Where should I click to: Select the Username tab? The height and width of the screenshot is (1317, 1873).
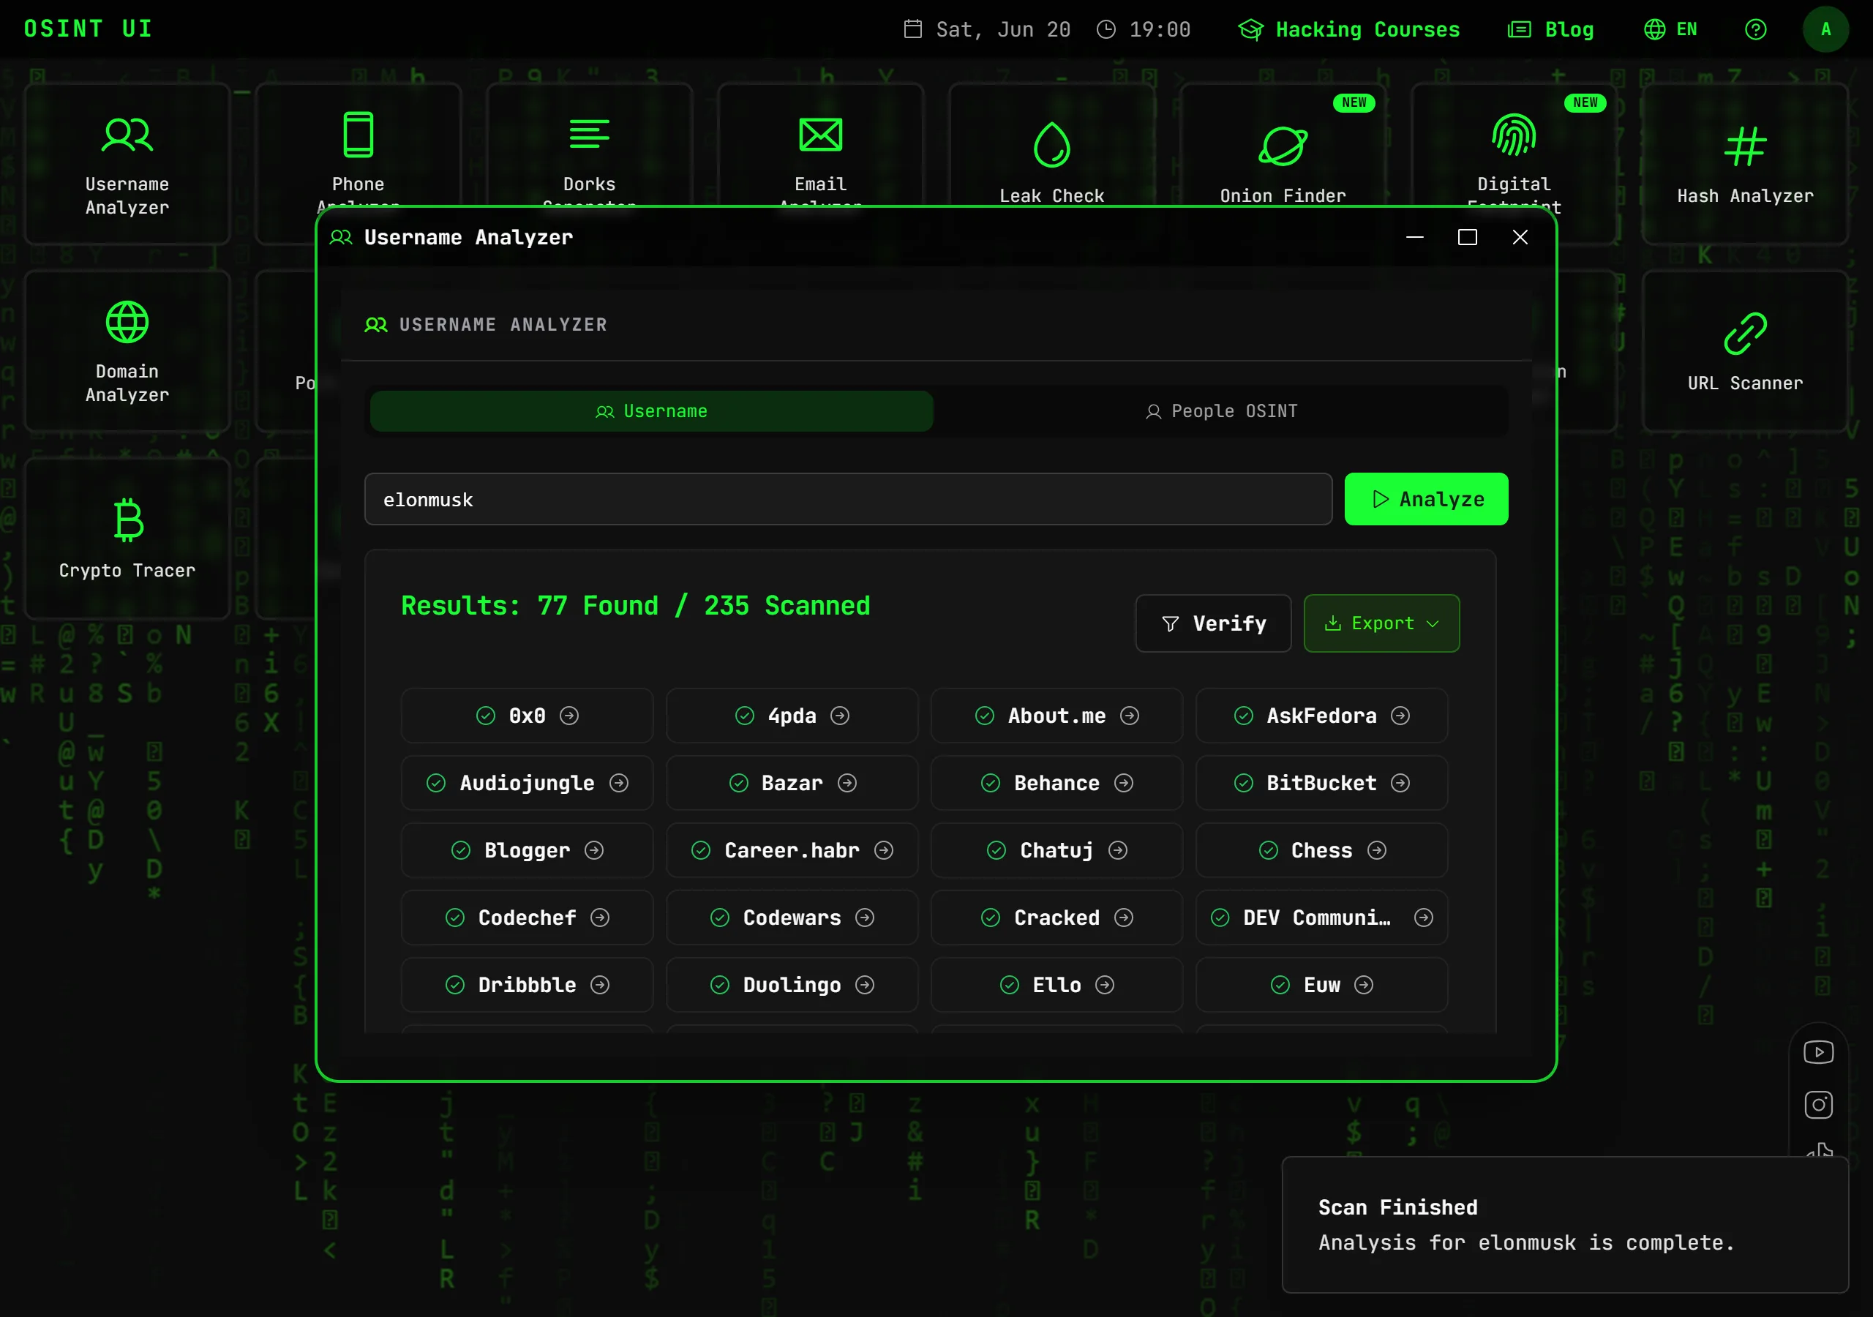click(x=651, y=411)
